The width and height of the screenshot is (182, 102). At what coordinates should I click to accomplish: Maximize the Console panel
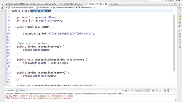[175, 91]
